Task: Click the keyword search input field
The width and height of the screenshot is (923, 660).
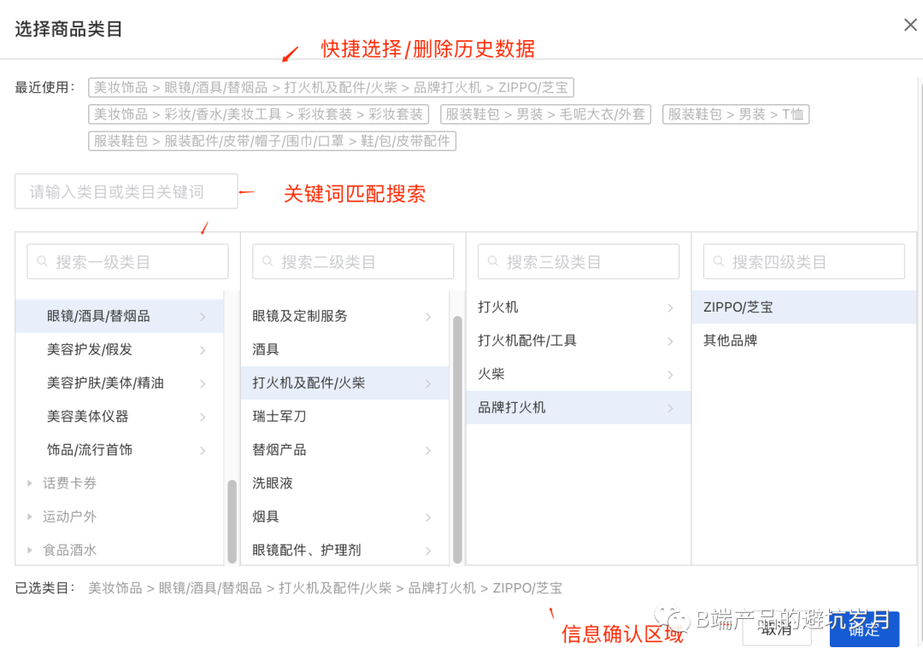Action: point(126,191)
